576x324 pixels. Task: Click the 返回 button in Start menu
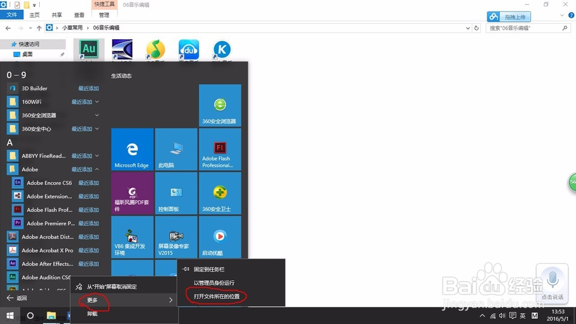coord(17,298)
